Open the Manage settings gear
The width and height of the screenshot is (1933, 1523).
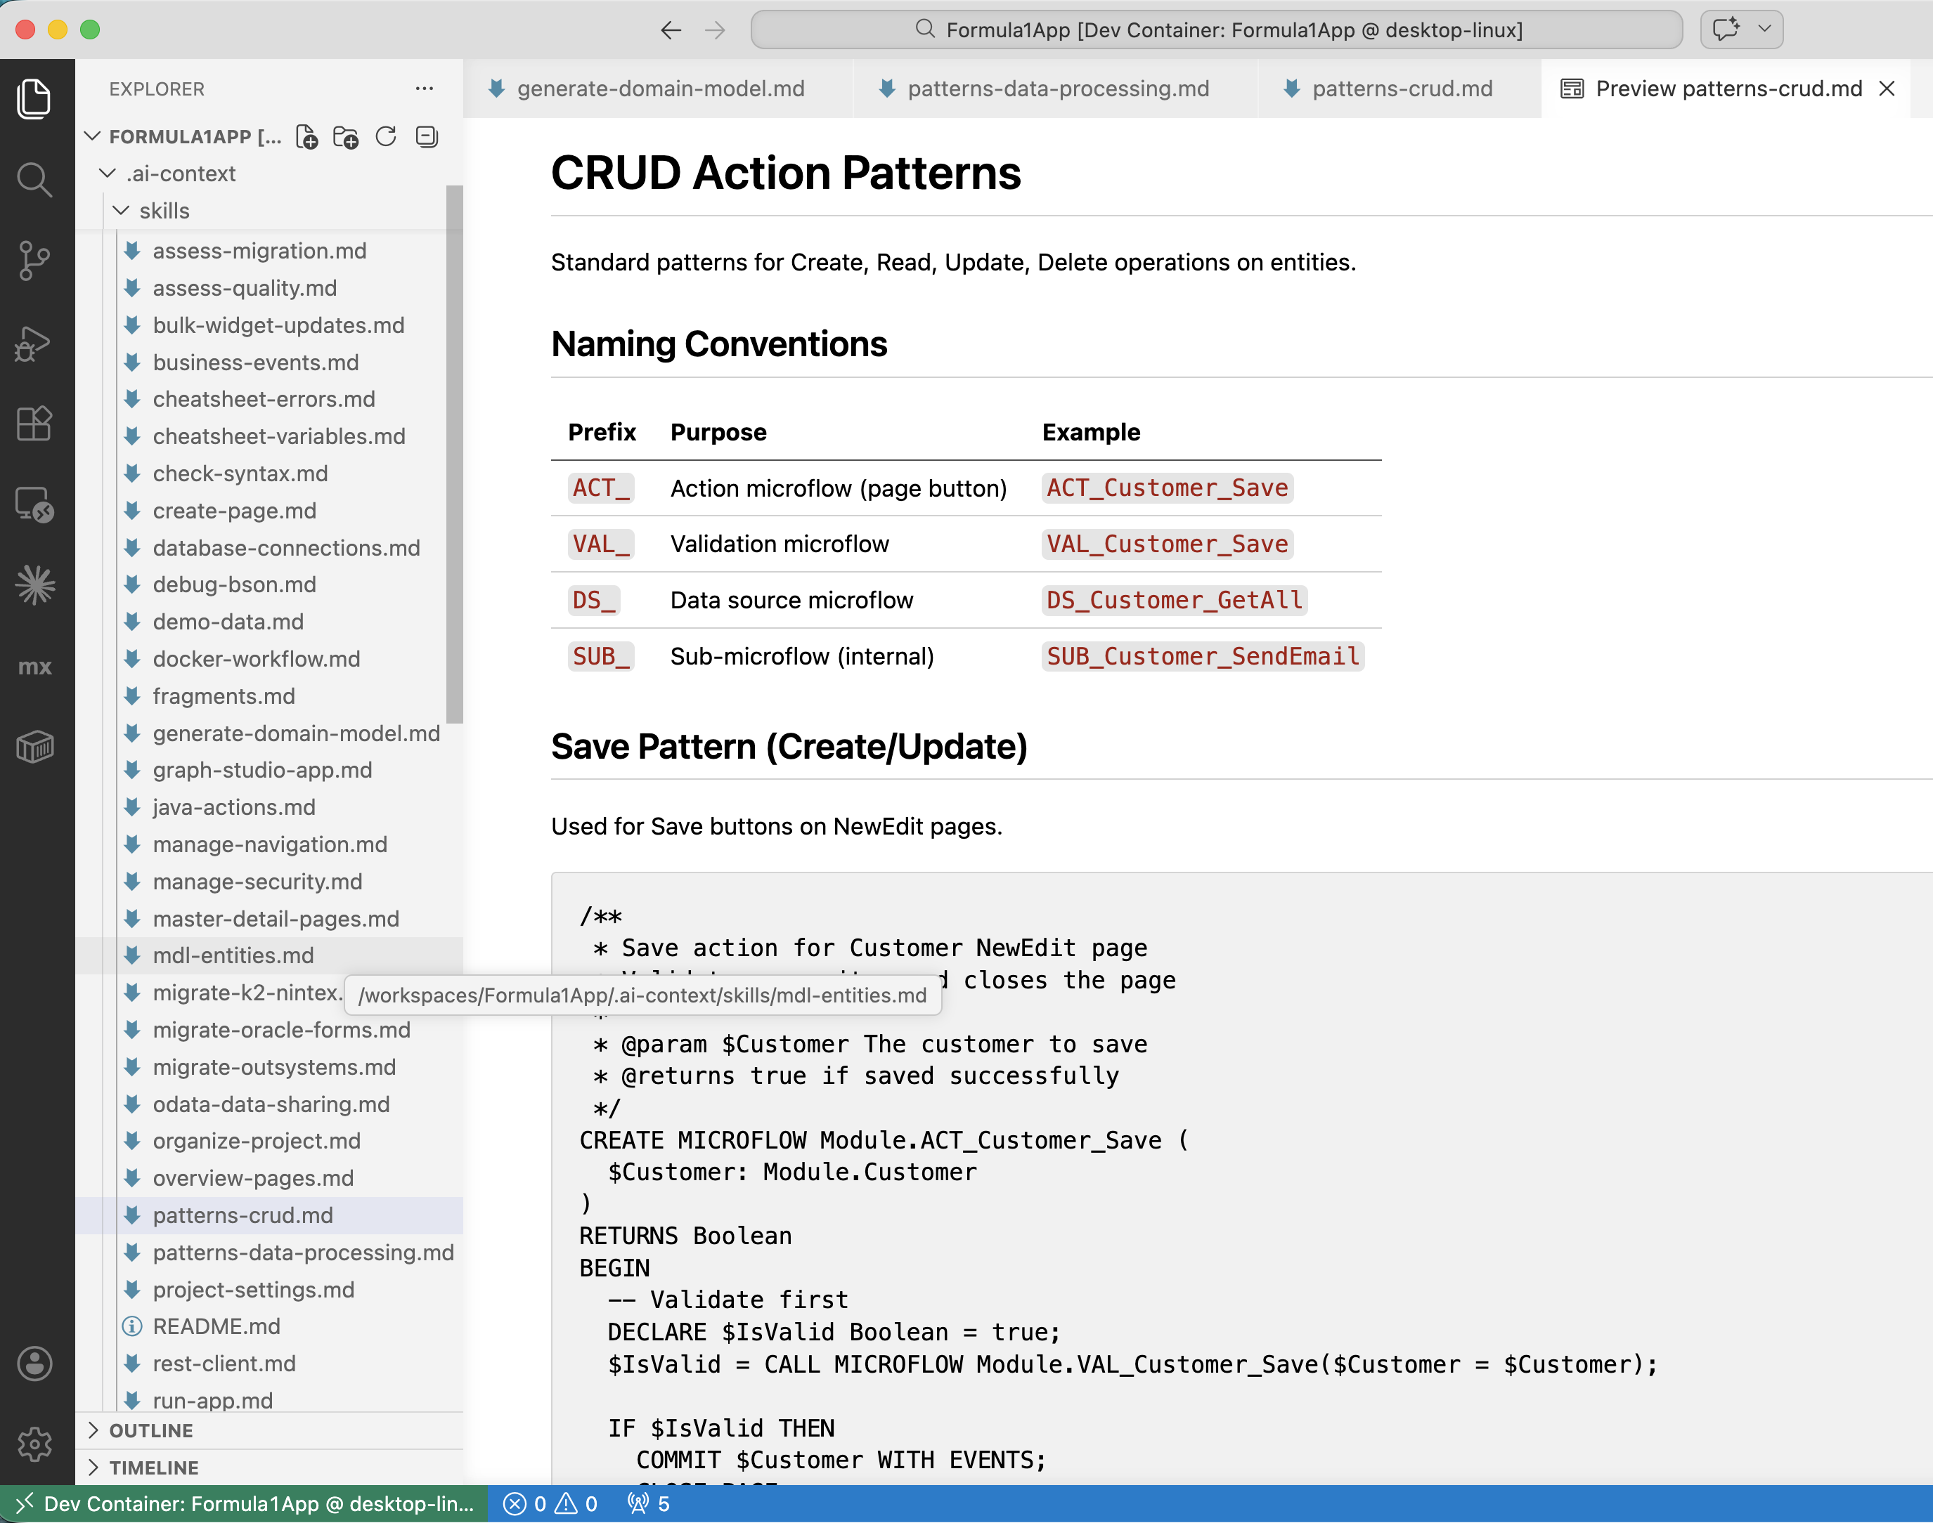(x=34, y=1443)
